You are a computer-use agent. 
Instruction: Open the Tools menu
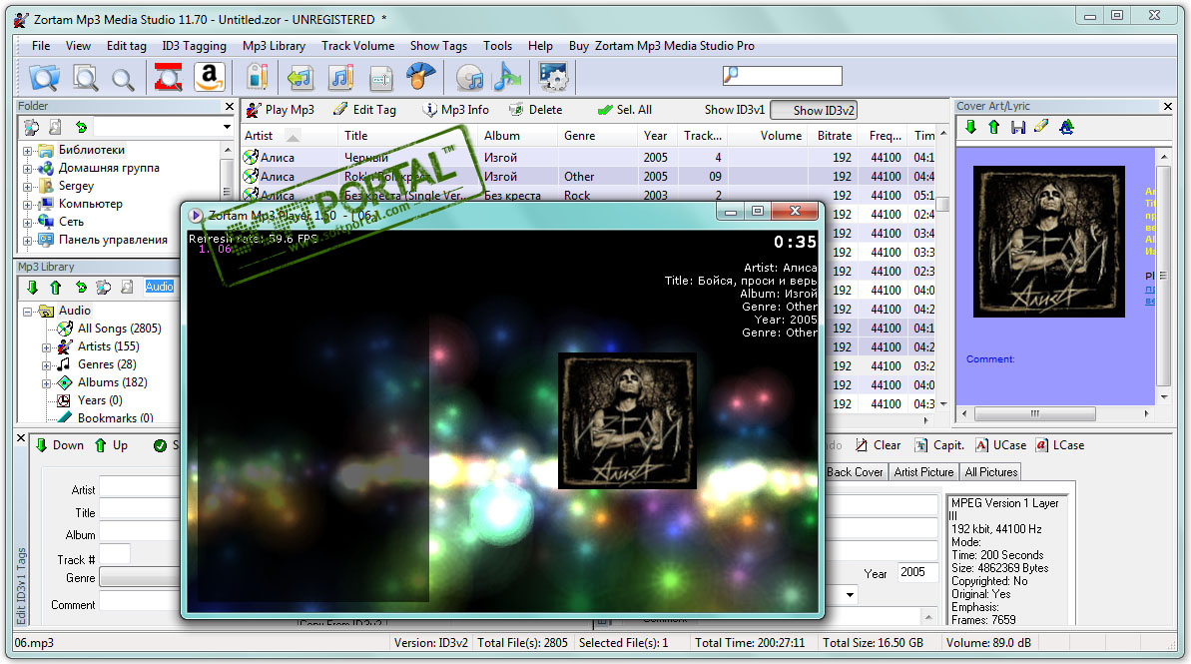click(497, 46)
